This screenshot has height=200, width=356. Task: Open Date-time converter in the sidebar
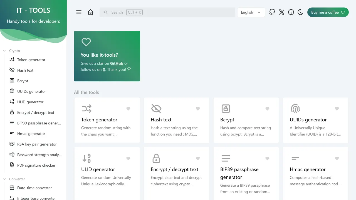point(35,188)
